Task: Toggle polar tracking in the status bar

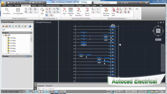Action: tap(36, 92)
